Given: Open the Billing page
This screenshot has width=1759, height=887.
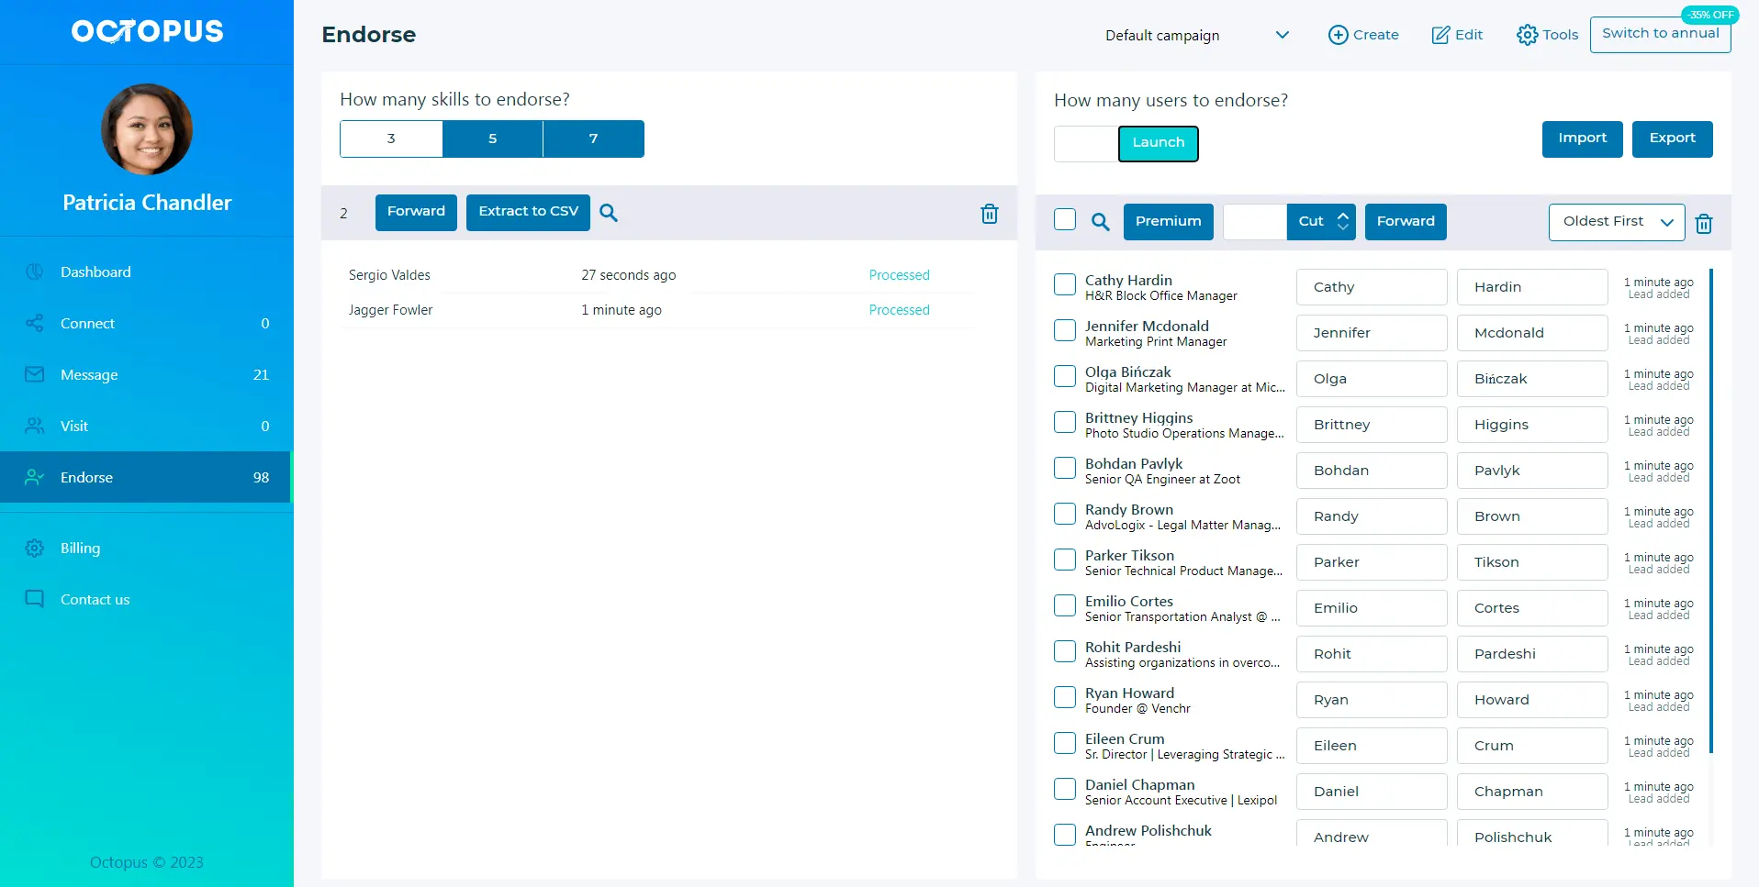Looking at the screenshot, I should (81, 548).
